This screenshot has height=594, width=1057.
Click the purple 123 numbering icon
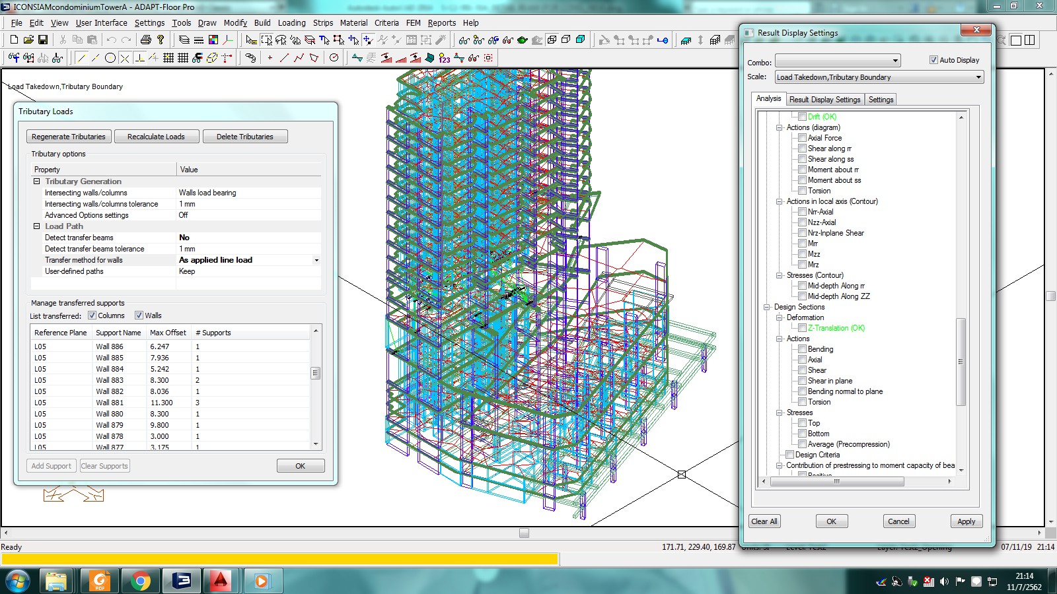pos(445,58)
